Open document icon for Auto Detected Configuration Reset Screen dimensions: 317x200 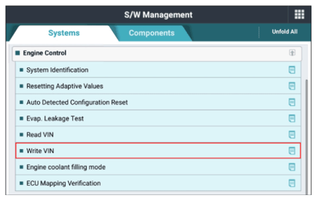coord(292,102)
